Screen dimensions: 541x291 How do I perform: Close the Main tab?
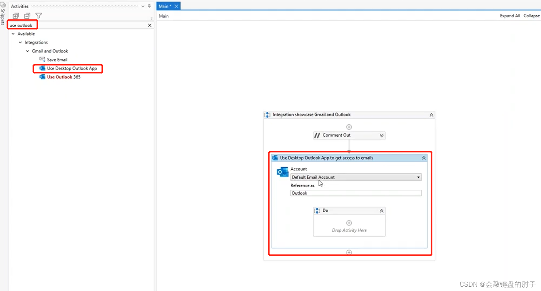tap(176, 6)
